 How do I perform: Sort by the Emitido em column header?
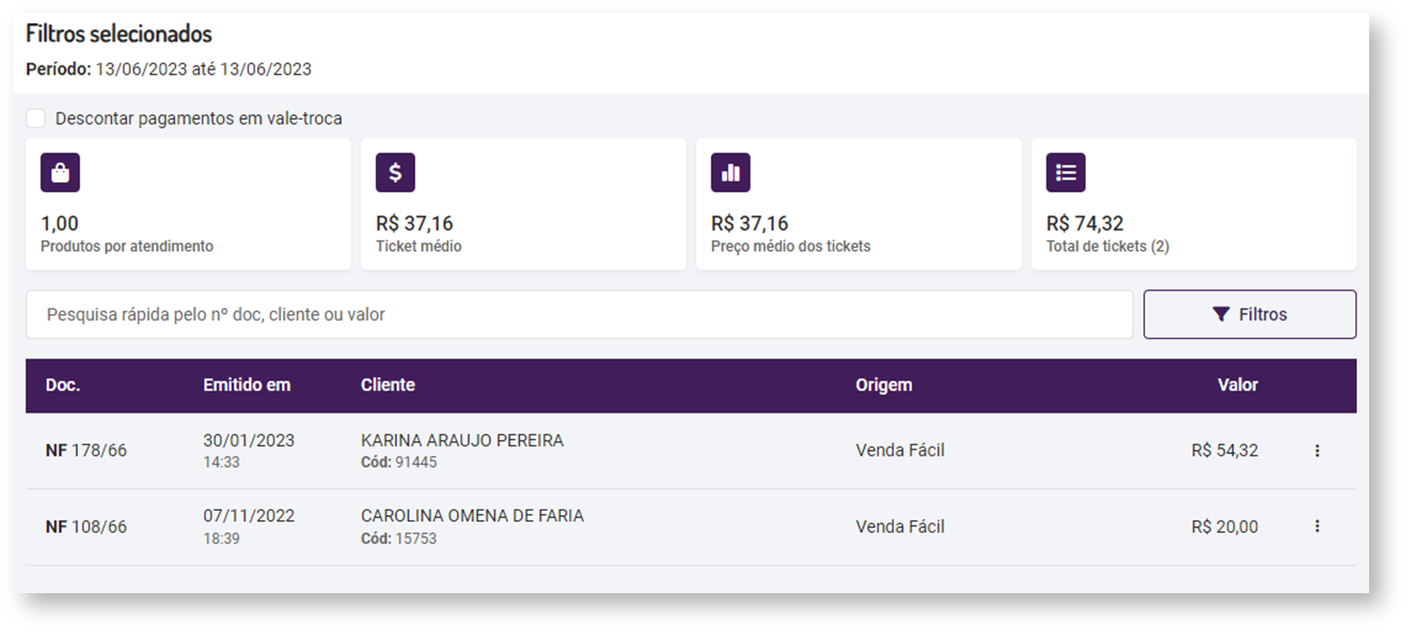tap(246, 385)
